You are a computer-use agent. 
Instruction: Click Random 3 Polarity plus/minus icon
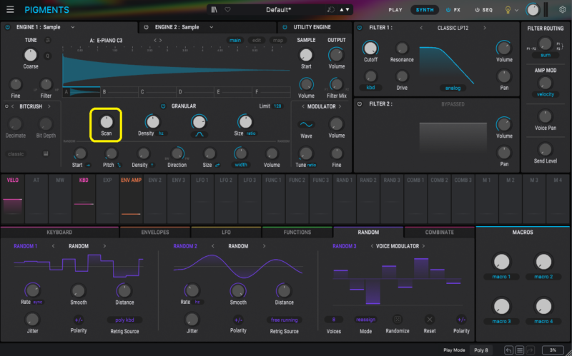(x=461, y=320)
